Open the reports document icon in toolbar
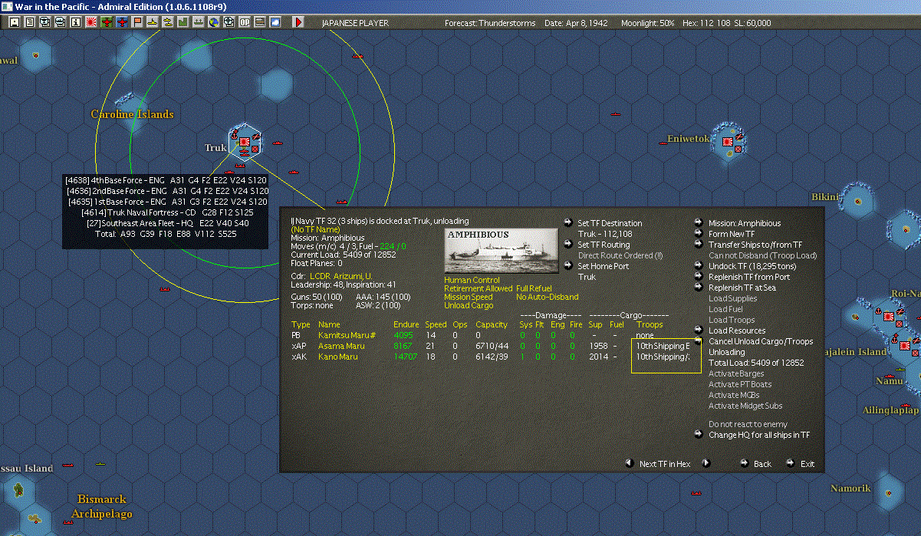The image size is (921, 536). coord(30,22)
